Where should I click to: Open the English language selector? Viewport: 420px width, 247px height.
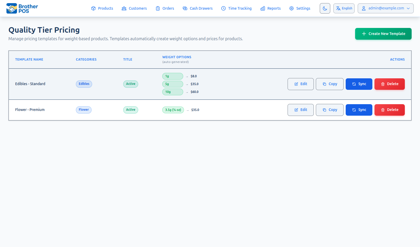pos(344,8)
